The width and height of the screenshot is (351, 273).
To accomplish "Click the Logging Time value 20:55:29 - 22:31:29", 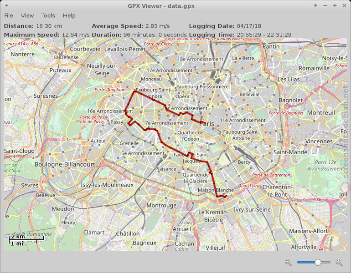I will 264,35.
